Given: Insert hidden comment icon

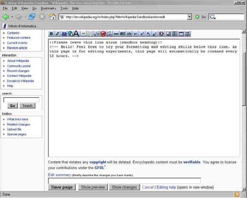Looking at the screenshot, I should coord(161,34).
